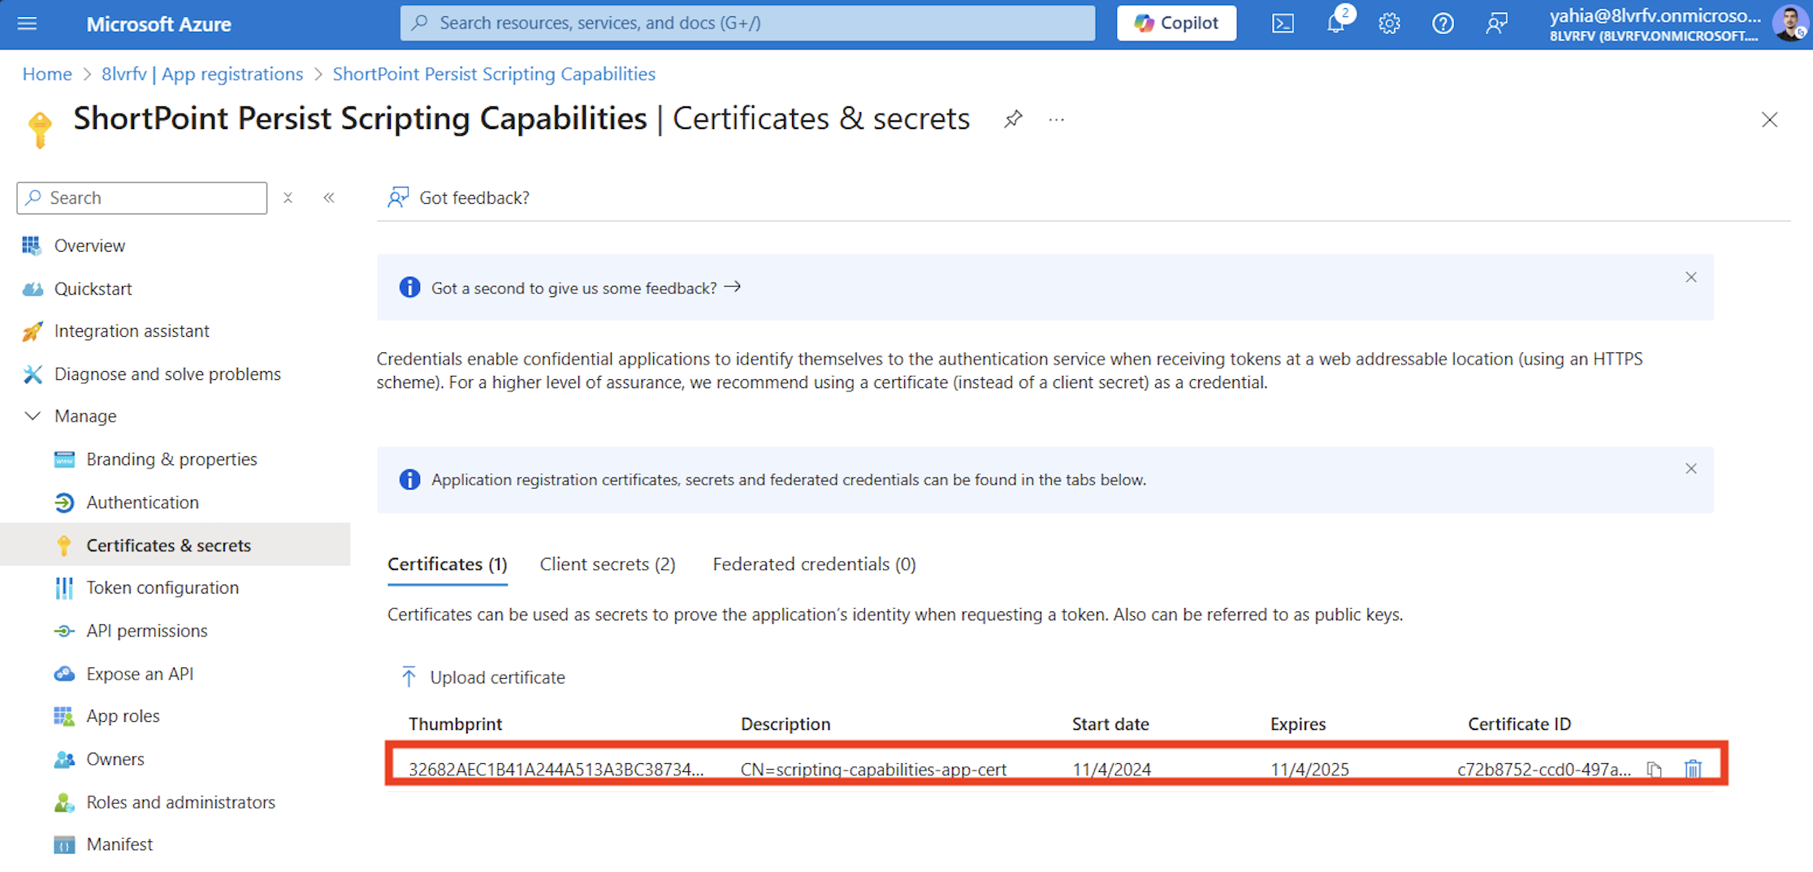Dismiss the feedback info banner

coord(1691,278)
